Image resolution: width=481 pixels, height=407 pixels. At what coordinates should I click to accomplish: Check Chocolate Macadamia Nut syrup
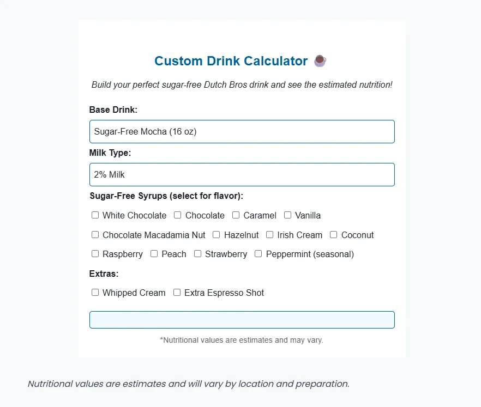pos(95,235)
